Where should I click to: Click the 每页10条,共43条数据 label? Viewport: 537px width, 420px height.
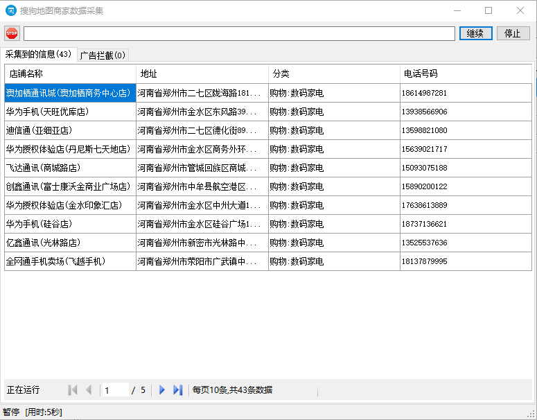[232, 390]
